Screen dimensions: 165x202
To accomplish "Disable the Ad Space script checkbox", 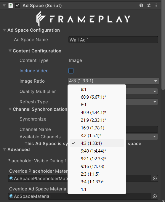I will click(x=17, y=6).
